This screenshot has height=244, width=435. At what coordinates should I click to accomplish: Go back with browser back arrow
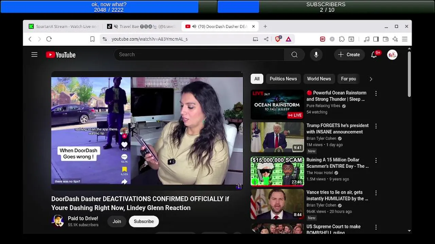tap(30, 39)
